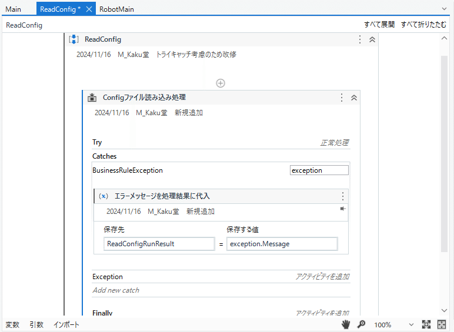
Task: Click すべて折りたたむ to collapse all
Action: (423, 25)
